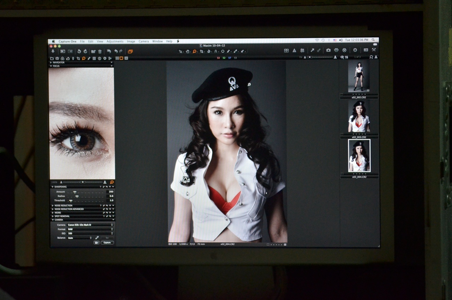Click the browser sort arrows icon
This screenshot has width=452, height=300.
pos(346,57)
